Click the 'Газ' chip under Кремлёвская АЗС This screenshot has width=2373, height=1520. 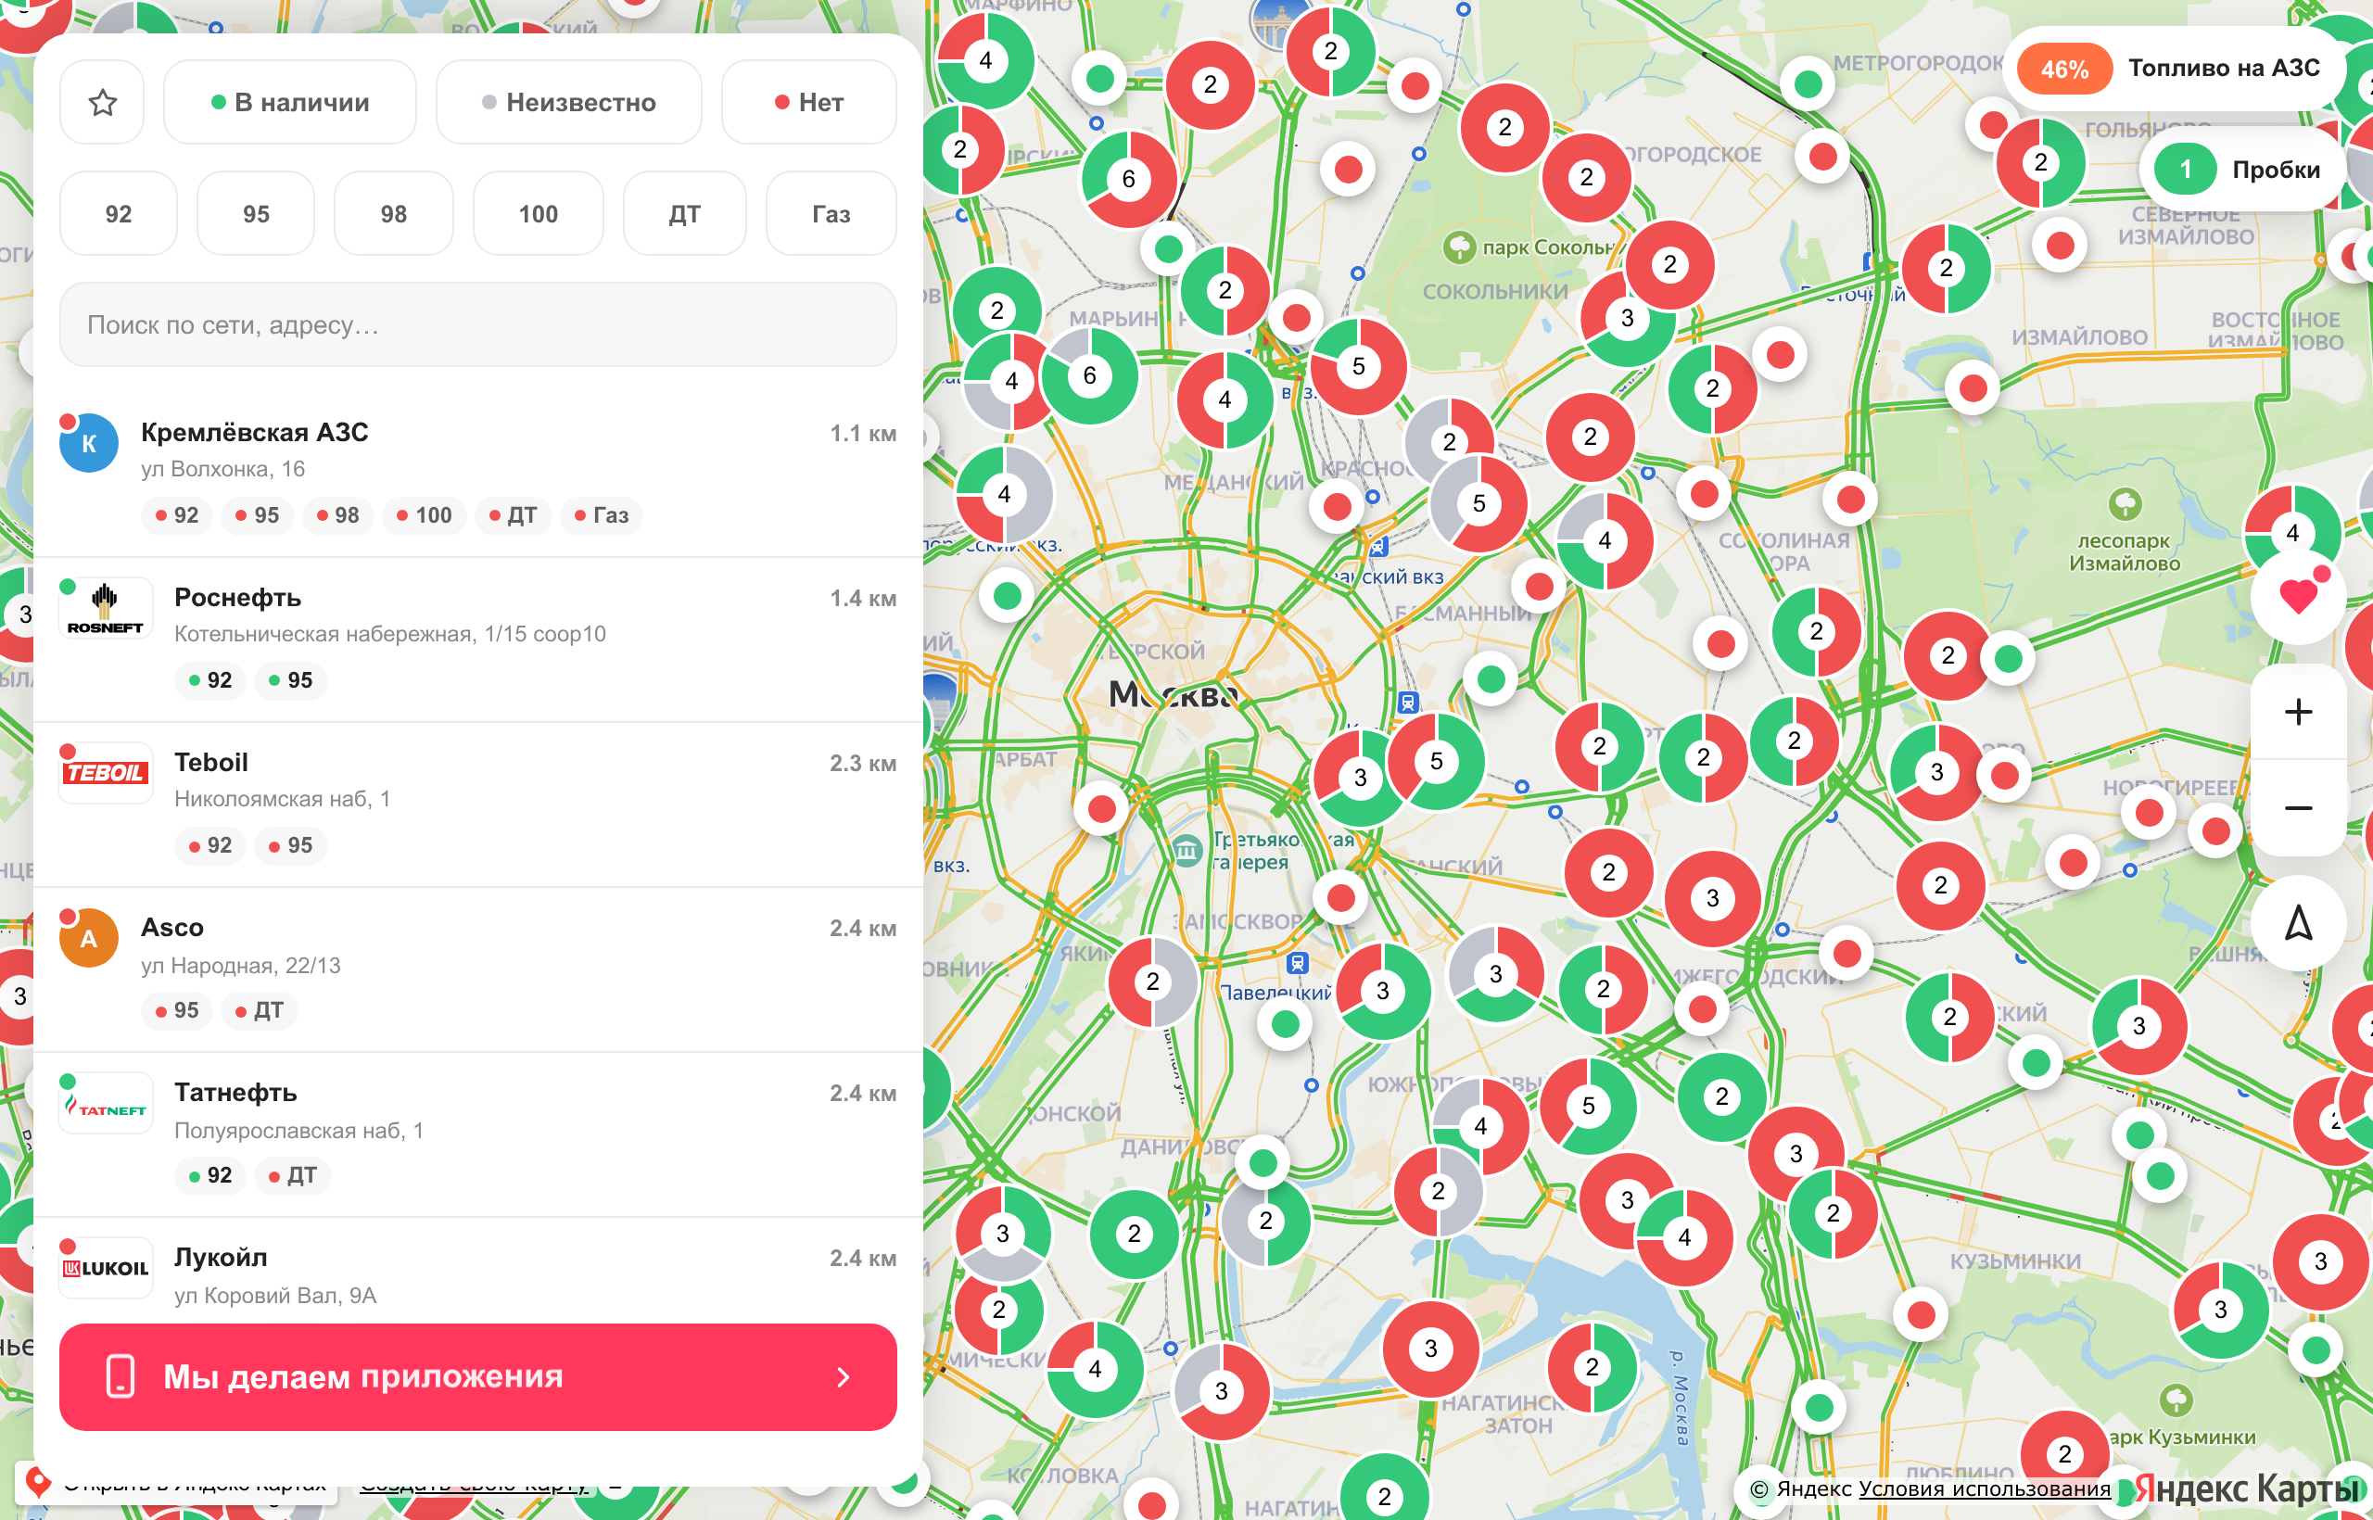point(602,515)
